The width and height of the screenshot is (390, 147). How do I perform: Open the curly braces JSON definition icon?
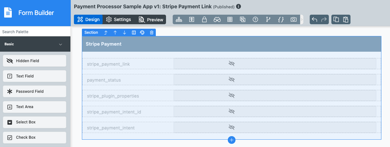point(281,19)
